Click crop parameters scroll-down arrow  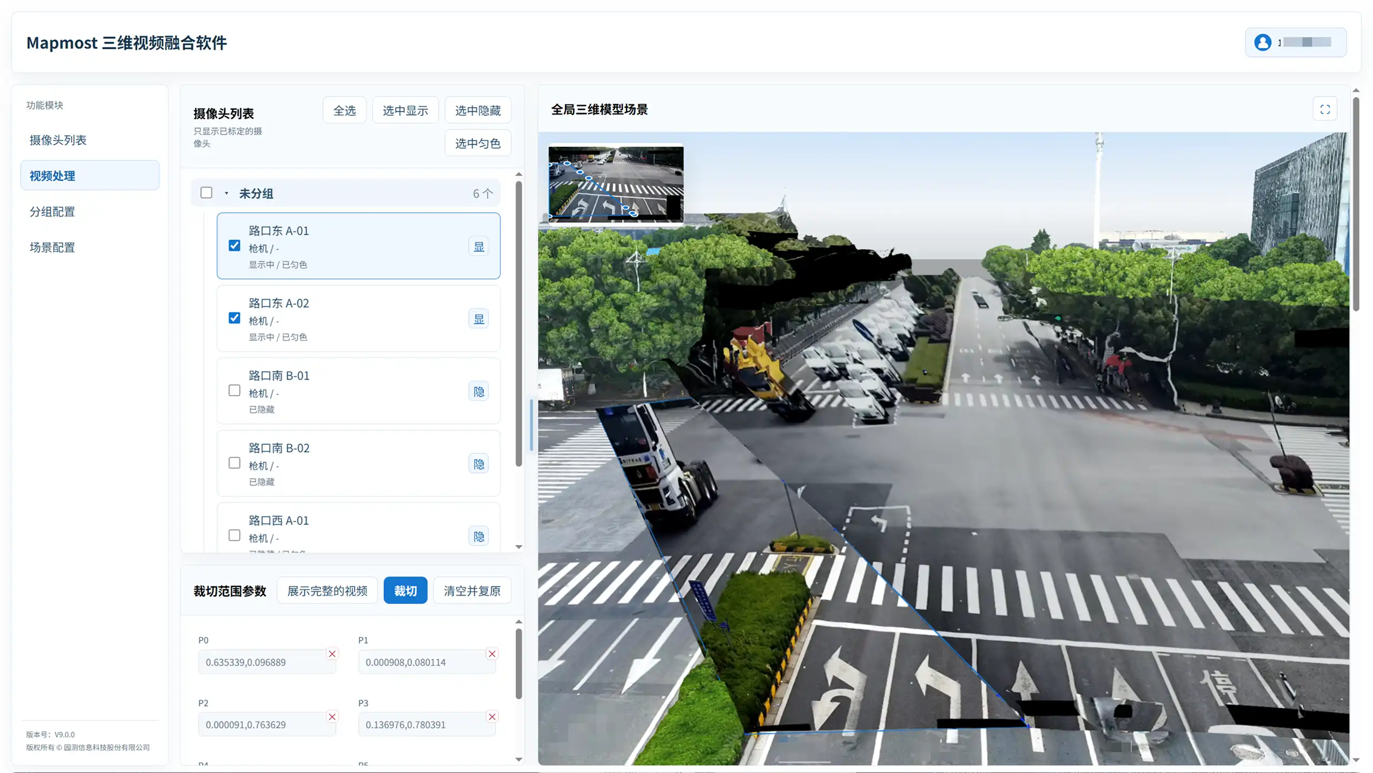pyautogui.click(x=519, y=759)
